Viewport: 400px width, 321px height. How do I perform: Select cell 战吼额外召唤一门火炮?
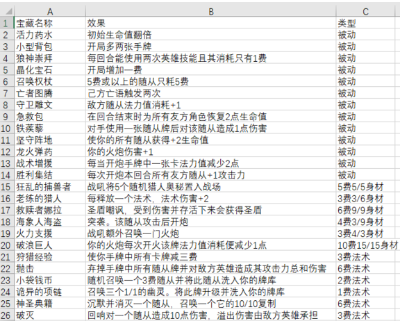pos(211,233)
